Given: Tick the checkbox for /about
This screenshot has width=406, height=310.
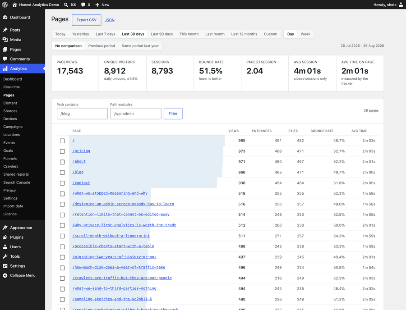Looking at the screenshot, I should [x=62, y=162].
